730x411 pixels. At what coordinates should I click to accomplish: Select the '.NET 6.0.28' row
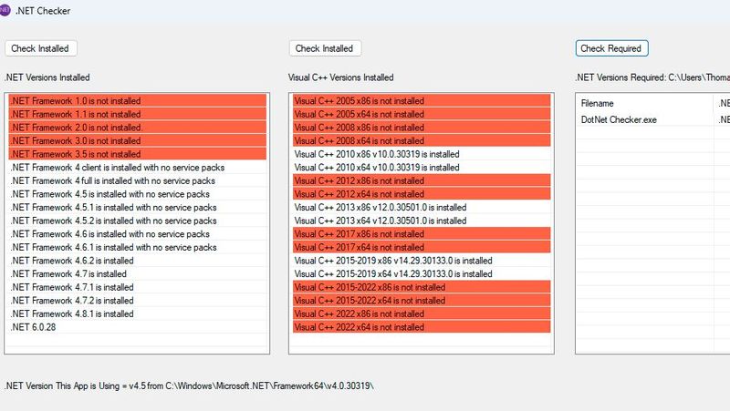pos(138,327)
